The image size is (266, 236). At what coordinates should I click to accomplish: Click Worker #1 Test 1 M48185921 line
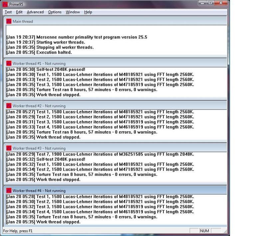100,74
